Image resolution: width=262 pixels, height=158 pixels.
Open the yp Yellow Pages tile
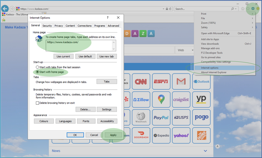tap(201, 100)
